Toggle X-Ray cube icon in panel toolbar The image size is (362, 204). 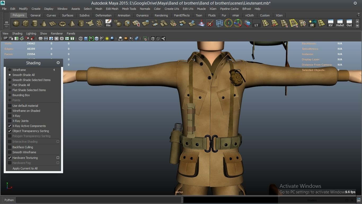point(153,39)
